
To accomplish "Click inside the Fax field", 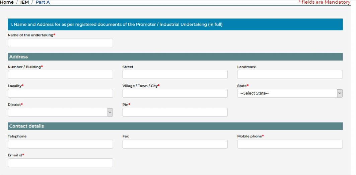I will click(x=175, y=144).
